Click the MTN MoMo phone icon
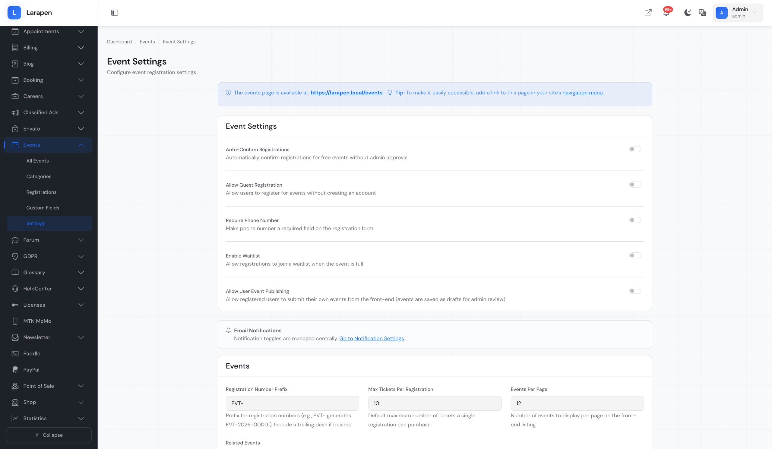Image resolution: width=772 pixels, height=449 pixels. tap(15, 321)
